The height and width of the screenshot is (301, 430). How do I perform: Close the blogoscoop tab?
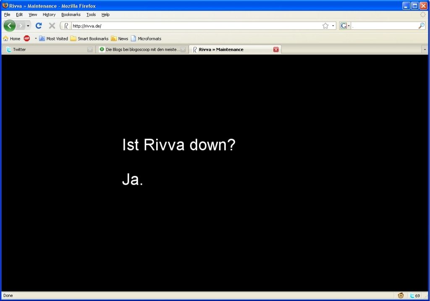pos(183,50)
